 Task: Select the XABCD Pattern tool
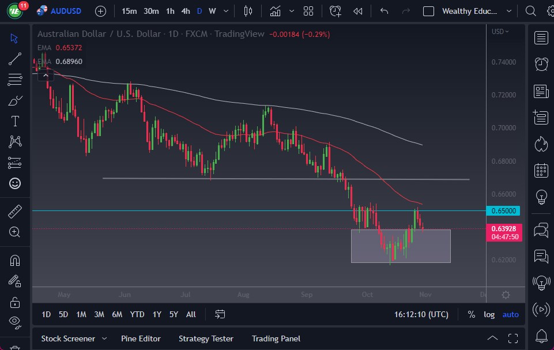point(14,142)
